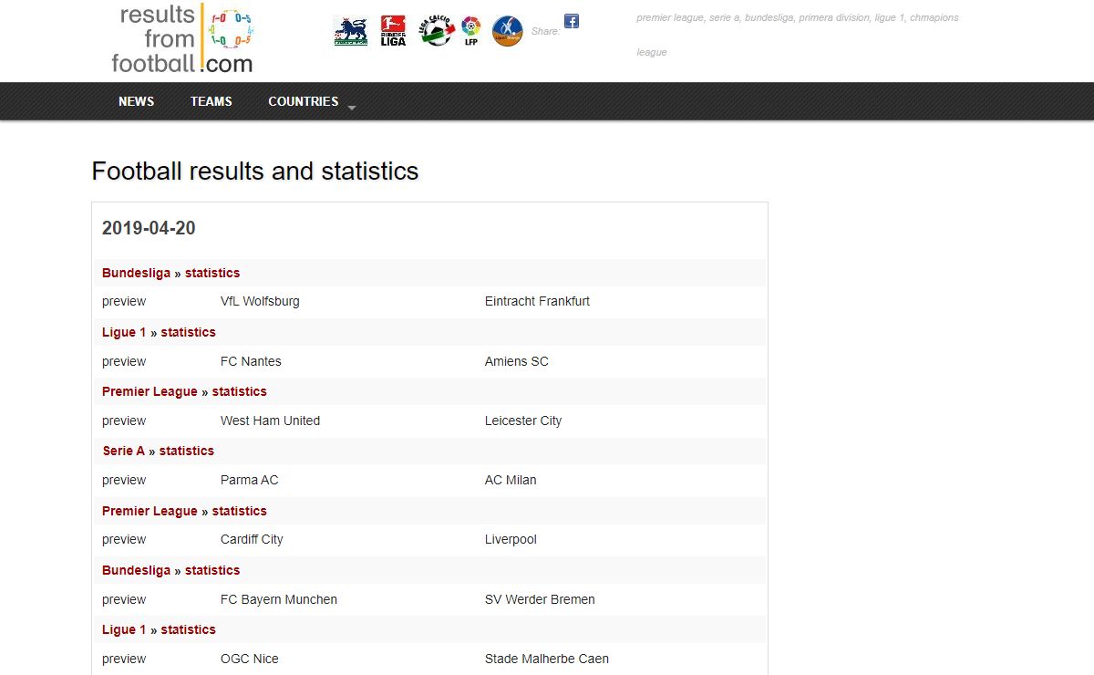
Task: Open statistics for first Bundesliga row
Action: tap(212, 273)
